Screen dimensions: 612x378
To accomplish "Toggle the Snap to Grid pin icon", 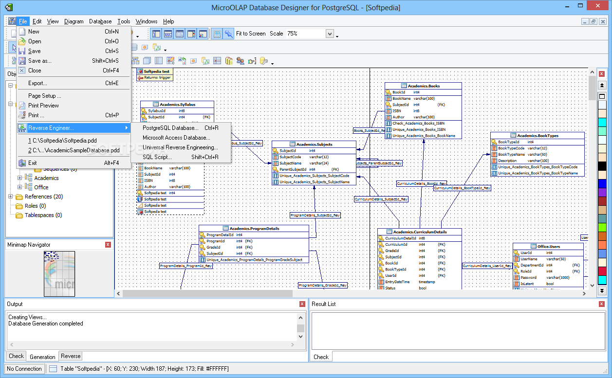I will coord(228,34).
